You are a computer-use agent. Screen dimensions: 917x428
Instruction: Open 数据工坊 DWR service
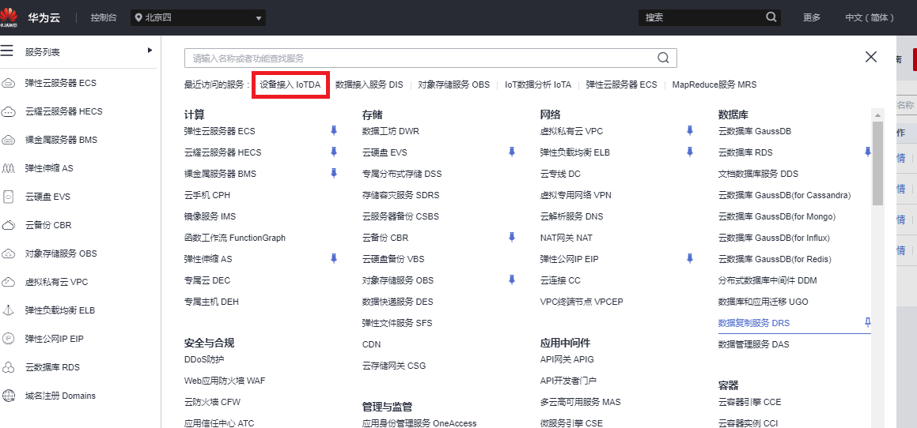coord(391,131)
